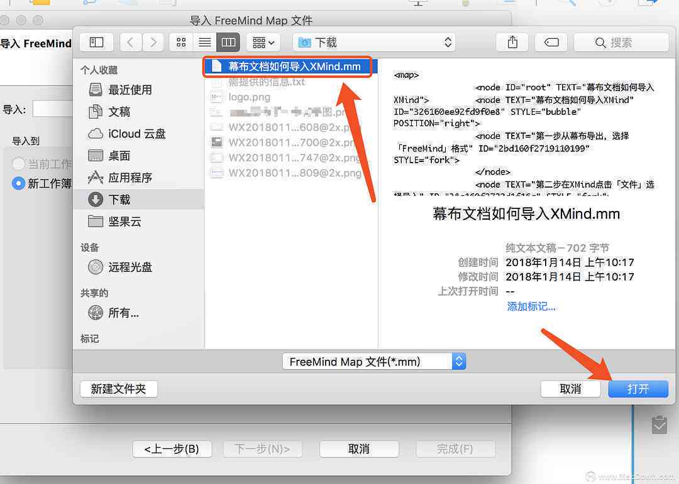Open iCloud 云盘 in the sidebar
Screen dimensions: 679x484
[138, 134]
